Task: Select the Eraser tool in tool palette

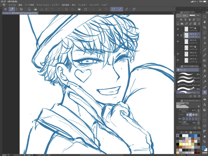Action: [205, 92]
